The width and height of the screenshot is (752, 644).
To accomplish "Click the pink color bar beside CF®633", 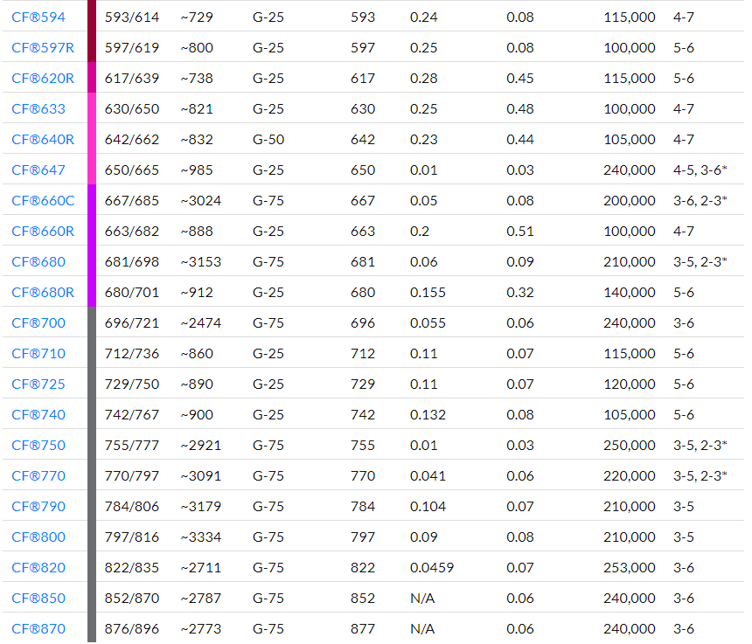I will 92,109.
